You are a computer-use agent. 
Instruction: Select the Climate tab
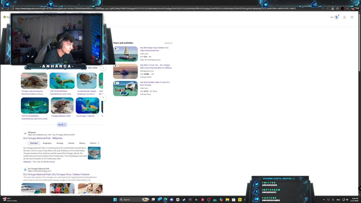coord(71,143)
